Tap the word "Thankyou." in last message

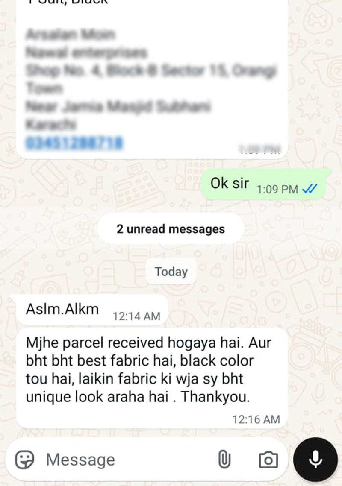pos(215,397)
